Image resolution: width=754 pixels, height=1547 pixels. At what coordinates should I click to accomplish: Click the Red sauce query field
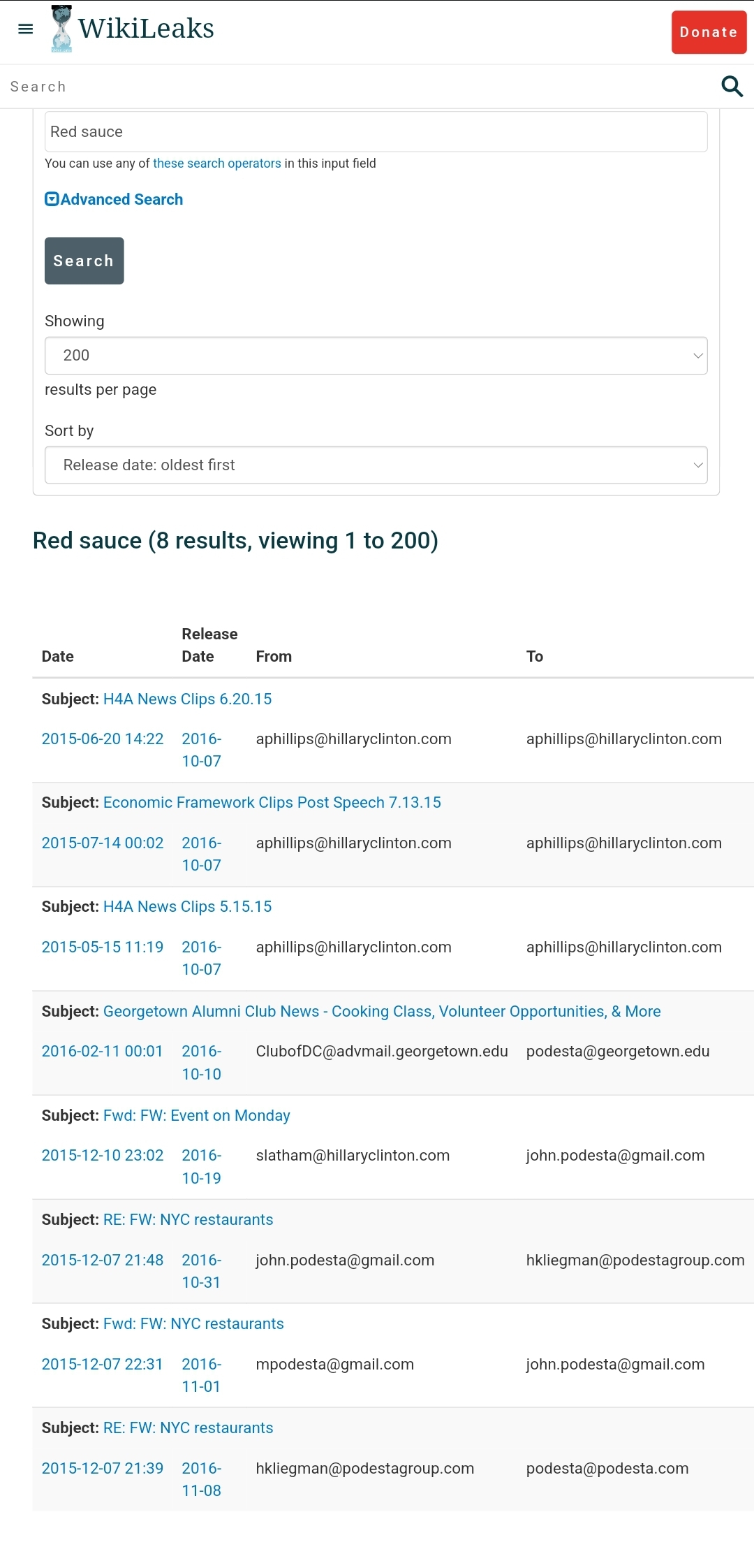(x=376, y=132)
